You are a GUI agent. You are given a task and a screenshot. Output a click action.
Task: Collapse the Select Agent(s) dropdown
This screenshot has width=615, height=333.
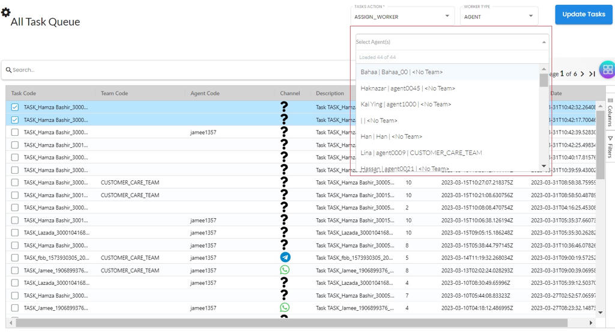coord(544,42)
